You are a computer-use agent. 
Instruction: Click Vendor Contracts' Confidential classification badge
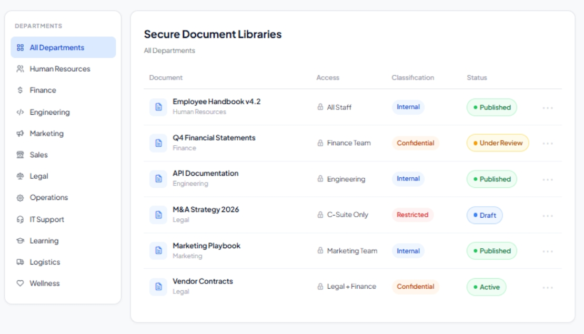415,287
